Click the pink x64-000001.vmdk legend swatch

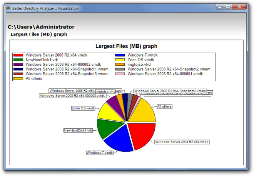click(x=120, y=74)
